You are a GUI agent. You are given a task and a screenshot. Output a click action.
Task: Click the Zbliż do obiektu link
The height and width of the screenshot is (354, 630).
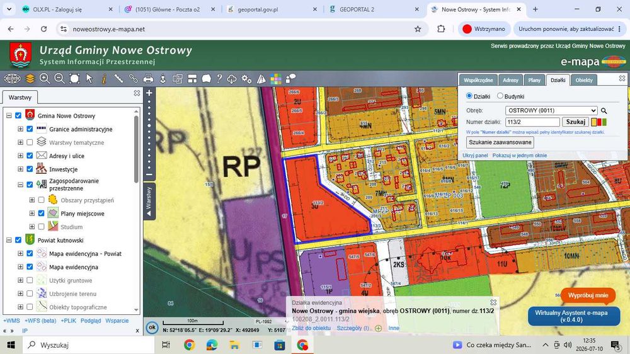tap(311, 328)
